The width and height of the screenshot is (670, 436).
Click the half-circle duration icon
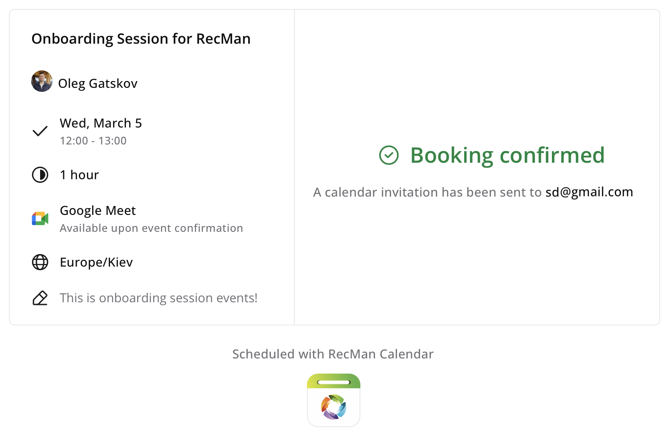pos(40,175)
